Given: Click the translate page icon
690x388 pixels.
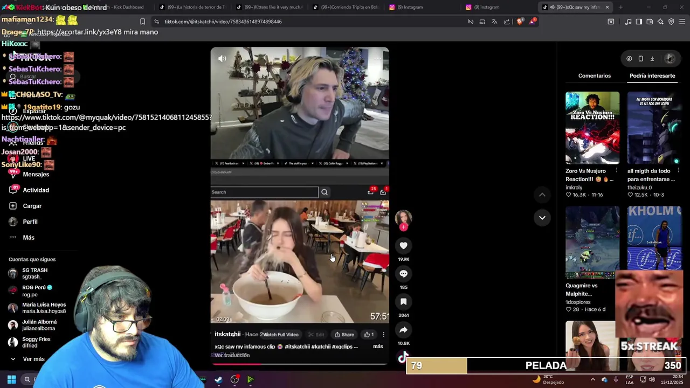Looking at the screenshot, I should click(x=494, y=22).
